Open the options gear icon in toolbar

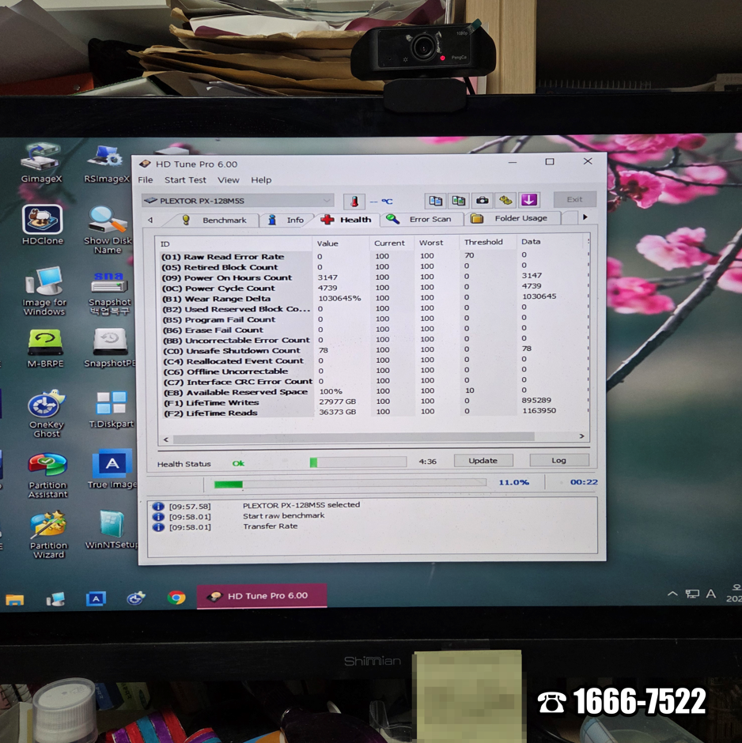[505, 200]
